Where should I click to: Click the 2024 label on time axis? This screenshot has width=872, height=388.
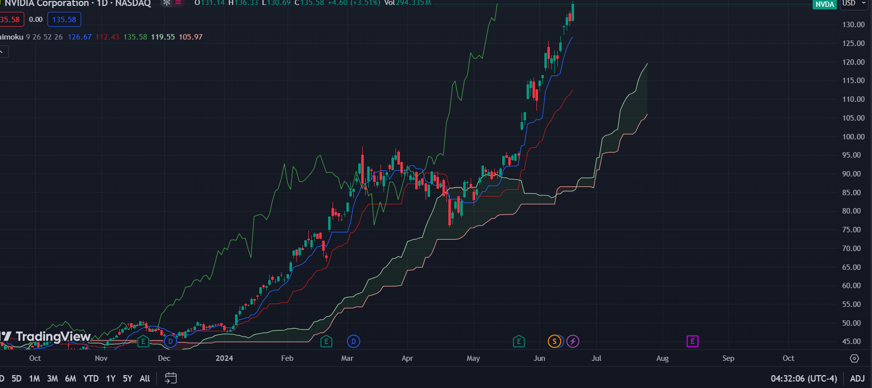pyautogui.click(x=224, y=358)
